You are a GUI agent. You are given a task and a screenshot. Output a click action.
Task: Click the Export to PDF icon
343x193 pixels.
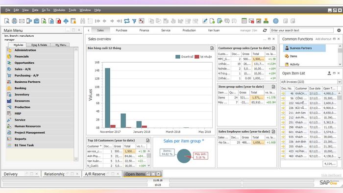[x=59, y=21]
